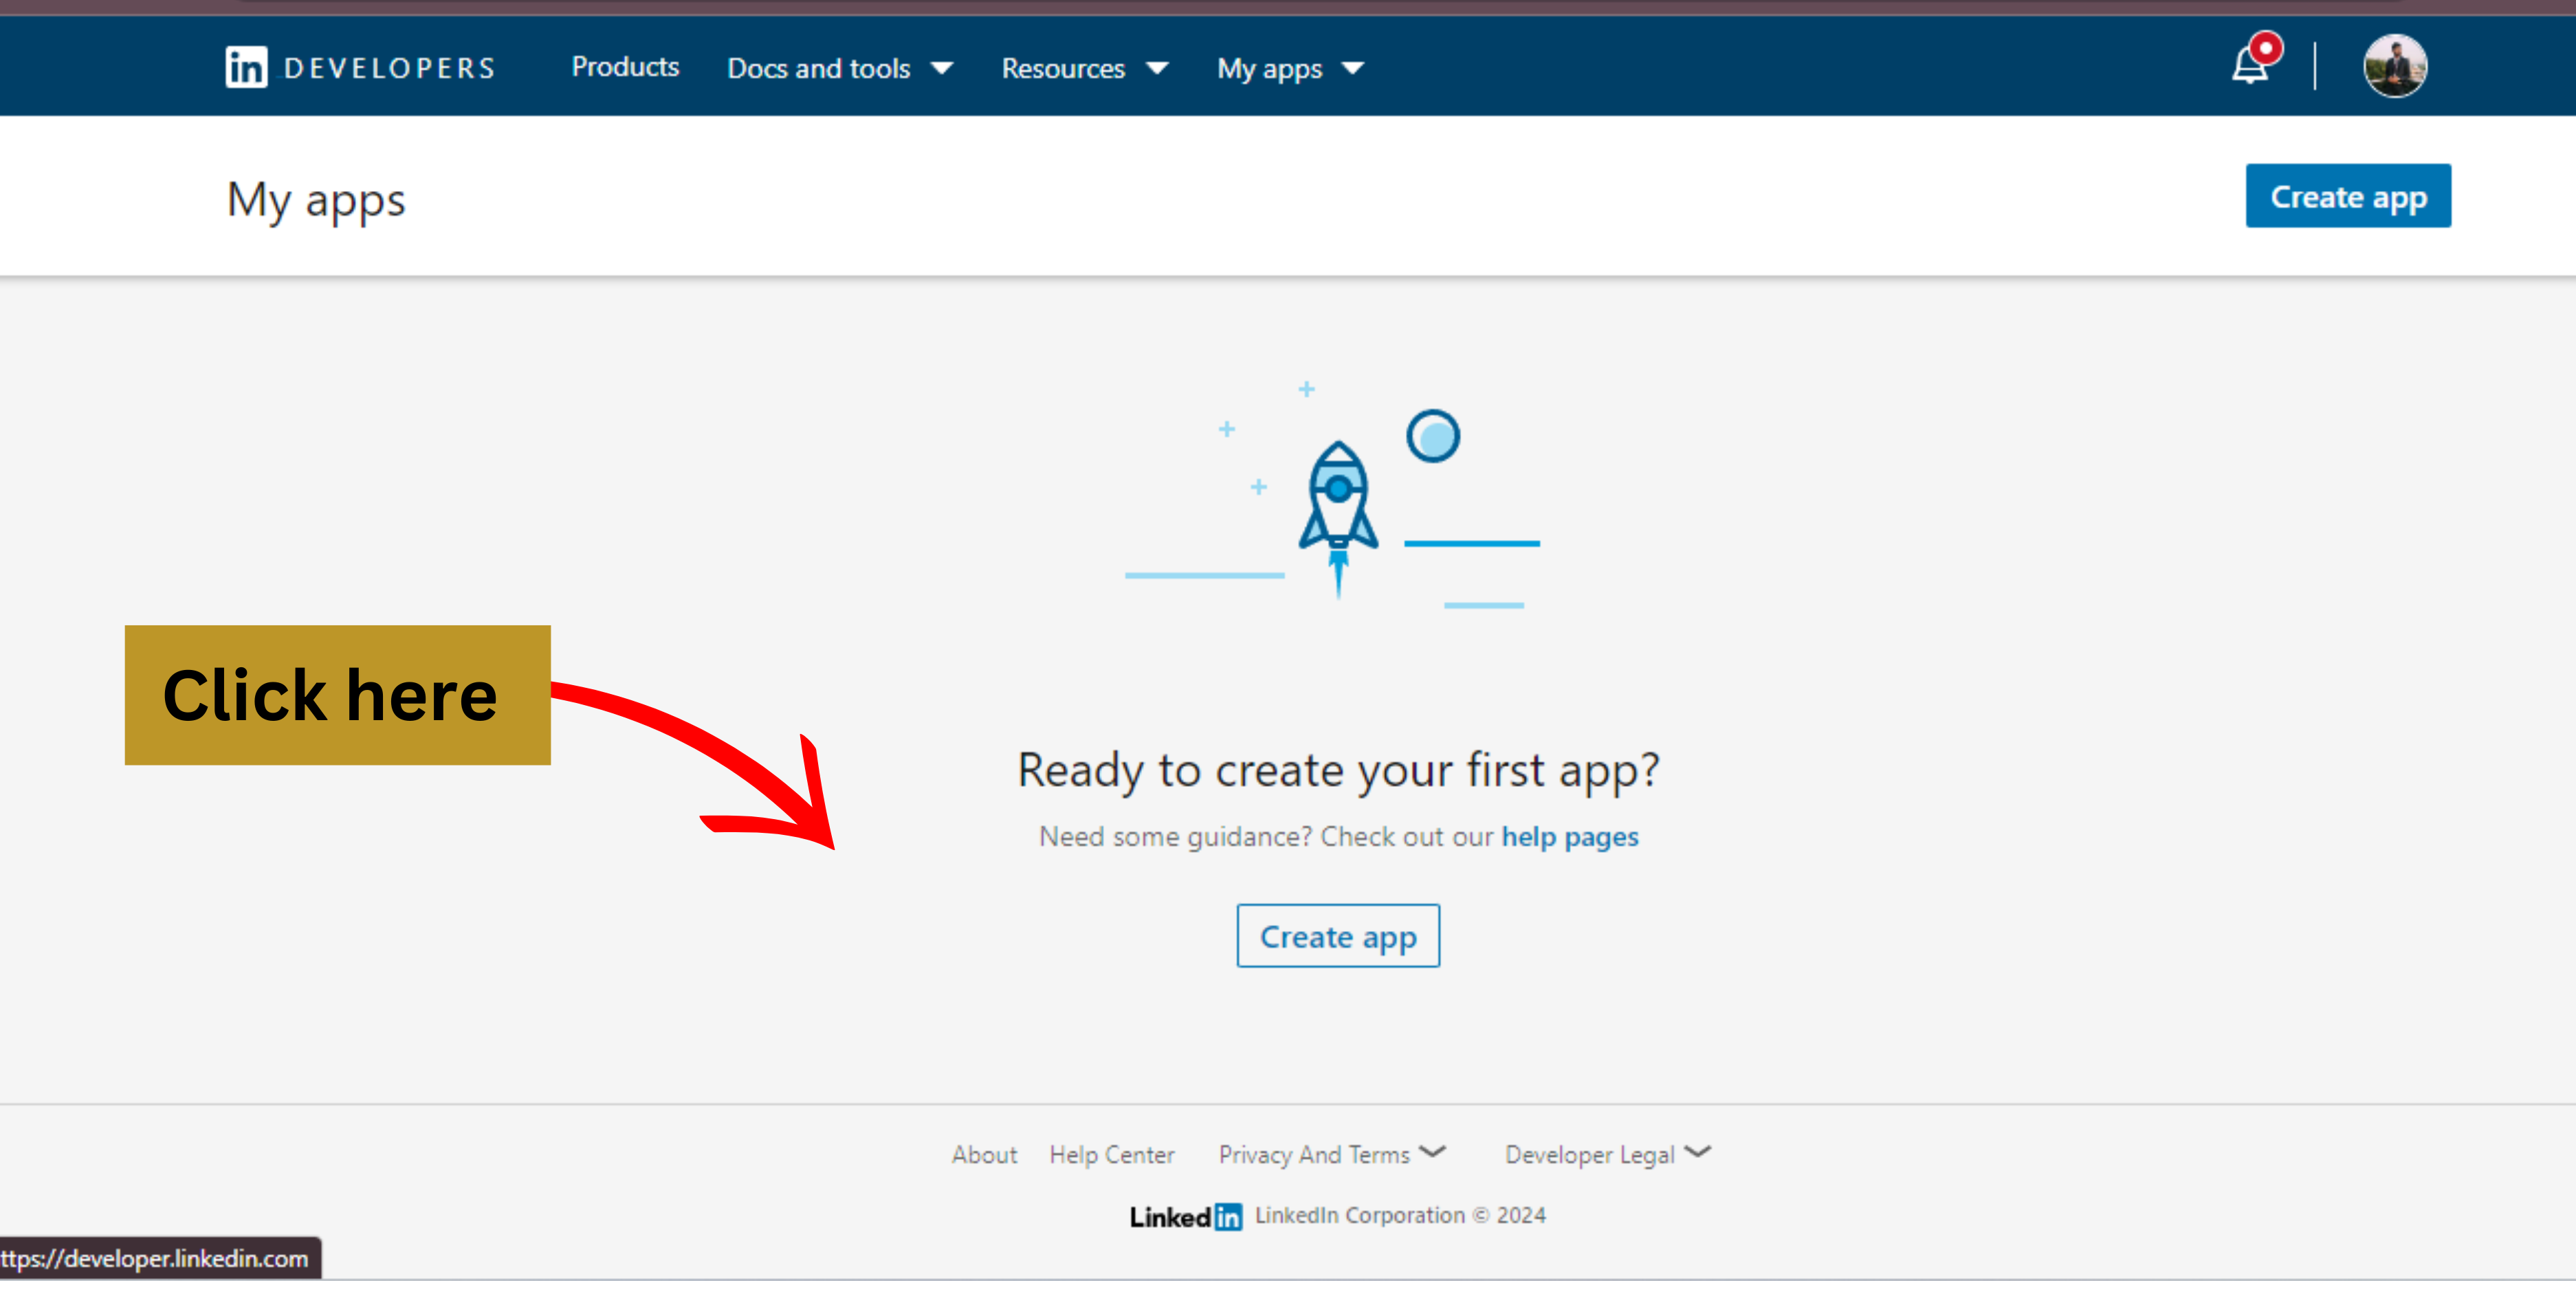The image size is (2576, 1296).
Task: Open the help pages link
Action: [1569, 836]
